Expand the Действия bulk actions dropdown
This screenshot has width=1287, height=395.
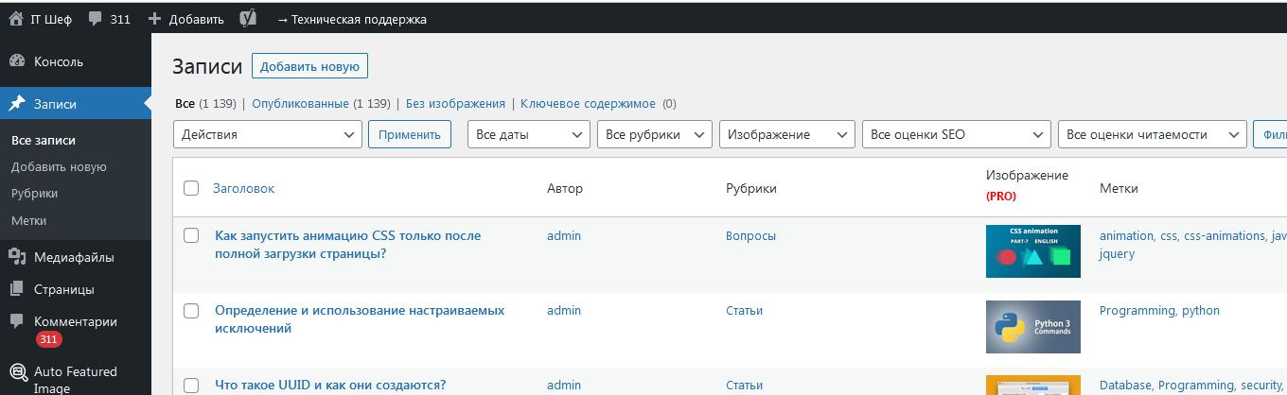[268, 134]
